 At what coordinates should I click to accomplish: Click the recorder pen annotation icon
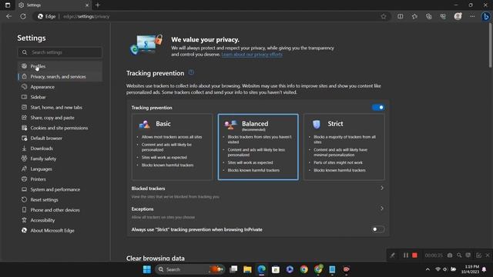(x=393, y=255)
